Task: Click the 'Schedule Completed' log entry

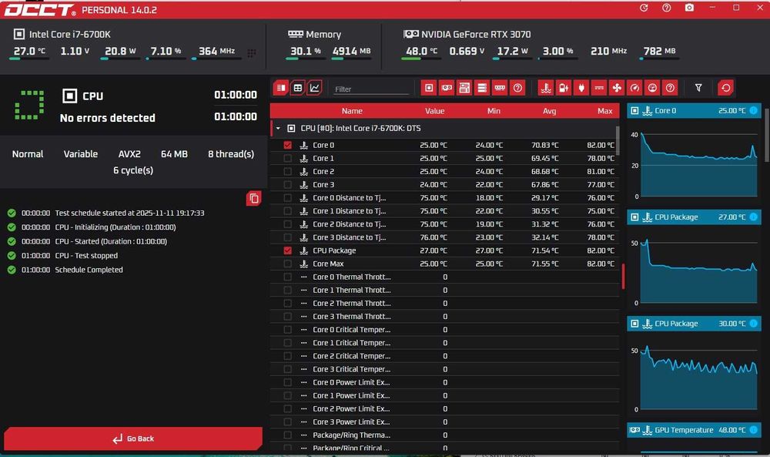Action: pos(89,270)
